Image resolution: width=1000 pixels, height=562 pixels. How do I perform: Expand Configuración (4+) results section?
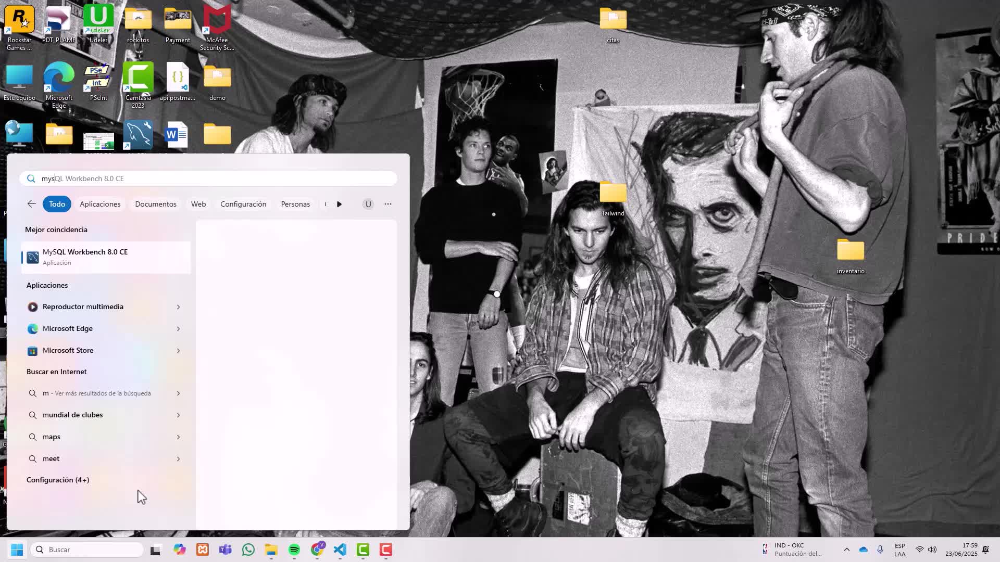pos(58,480)
